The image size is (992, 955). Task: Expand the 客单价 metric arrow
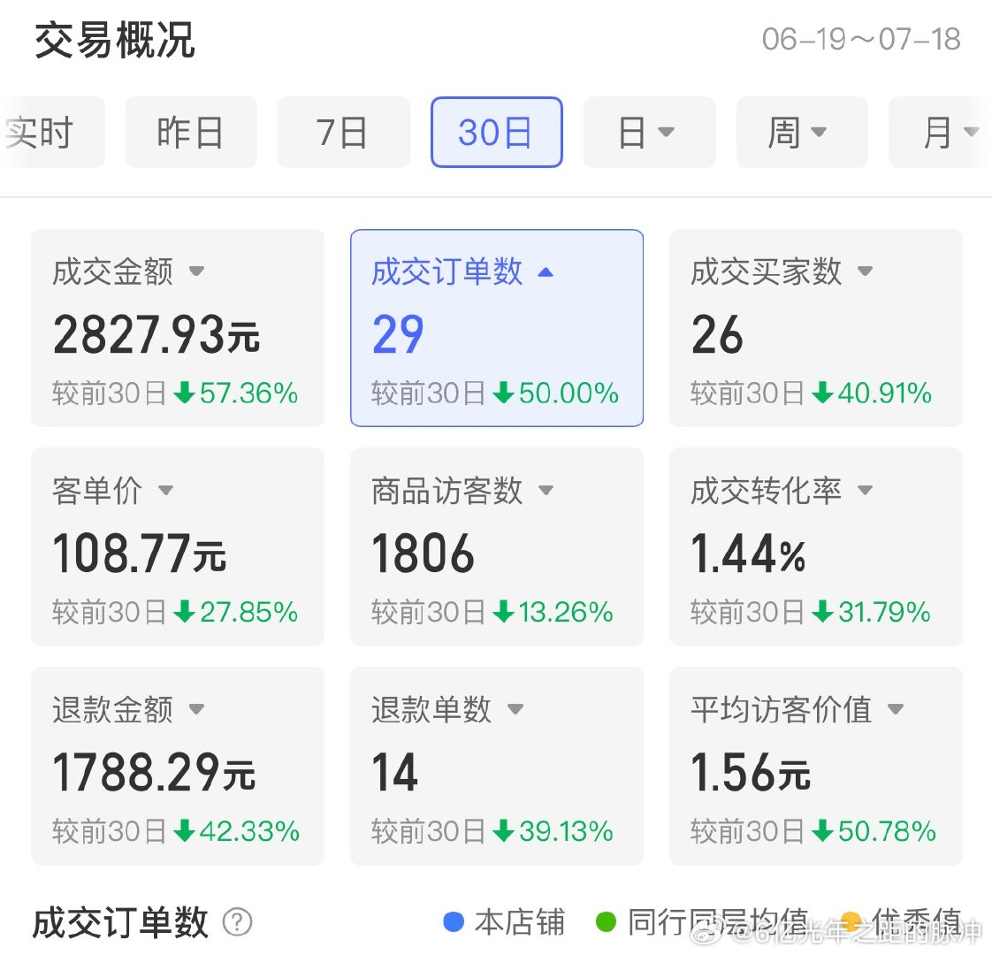click(x=165, y=490)
